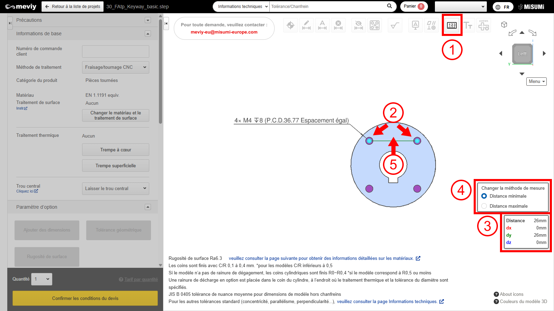This screenshot has height=311, width=554.
Task: Click the Numéro de commande client field
Action: (x=116, y=51)
